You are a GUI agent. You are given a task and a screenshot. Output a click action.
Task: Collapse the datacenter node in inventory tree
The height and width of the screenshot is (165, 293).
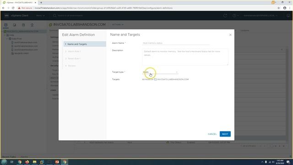(5, 35)
